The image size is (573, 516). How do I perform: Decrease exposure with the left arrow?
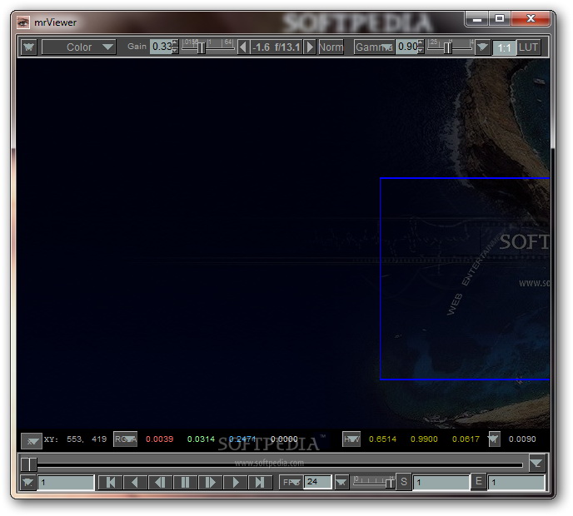[242, 47]
